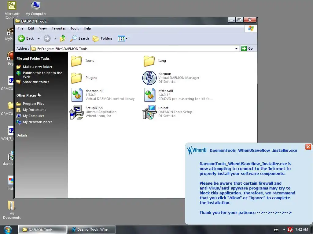This screenshot has width=313, height=234.
Task: Select the SetupDTSB application icon
Action: 77,112
